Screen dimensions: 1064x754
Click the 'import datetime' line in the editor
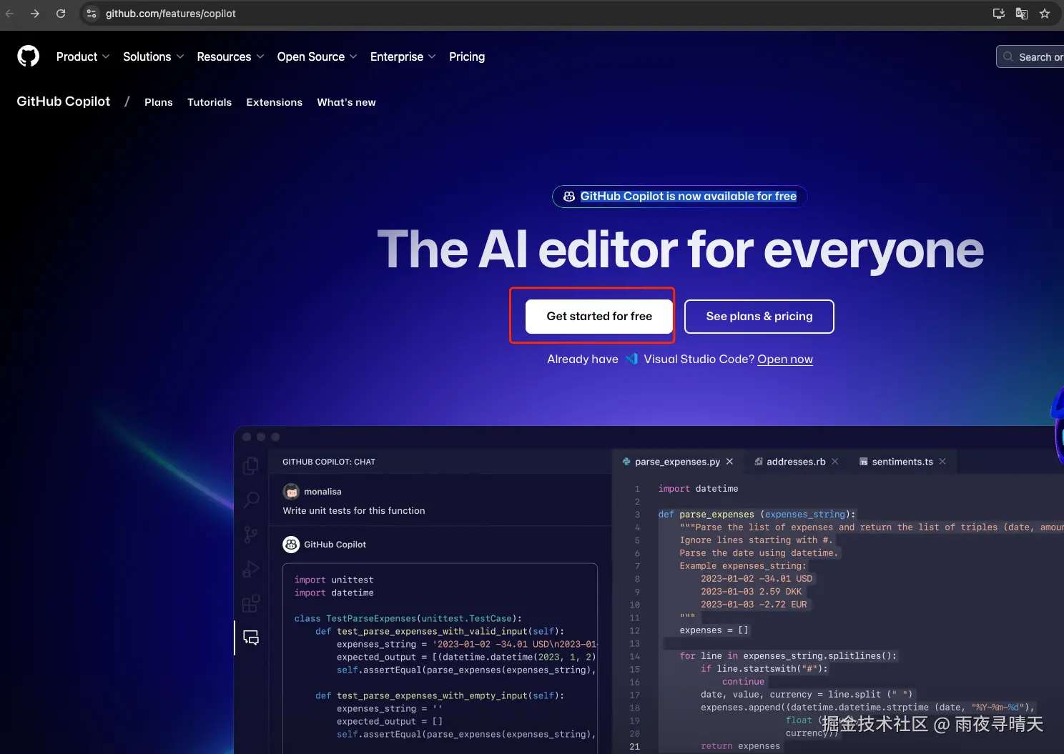point(699,489)
